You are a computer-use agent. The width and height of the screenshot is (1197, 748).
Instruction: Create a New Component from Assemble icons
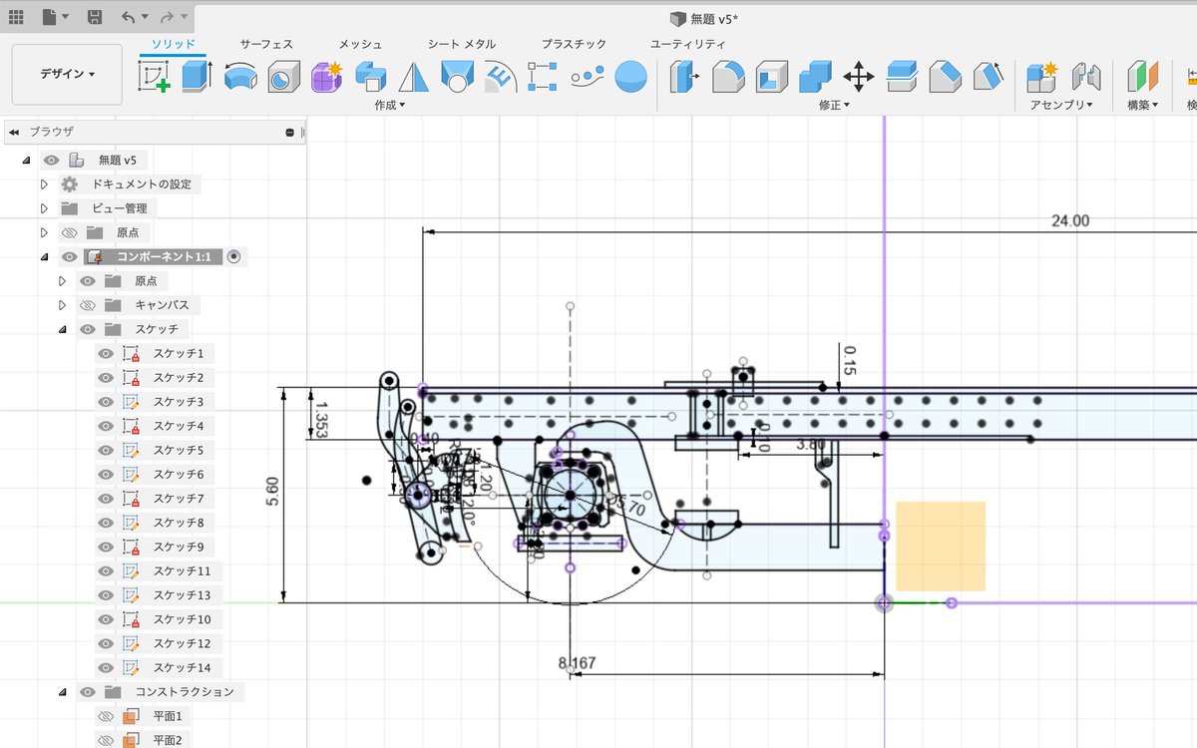pyautogui.click(x=1042, y=77)
